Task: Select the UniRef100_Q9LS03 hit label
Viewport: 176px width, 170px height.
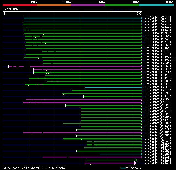Action: coord(158,21)
